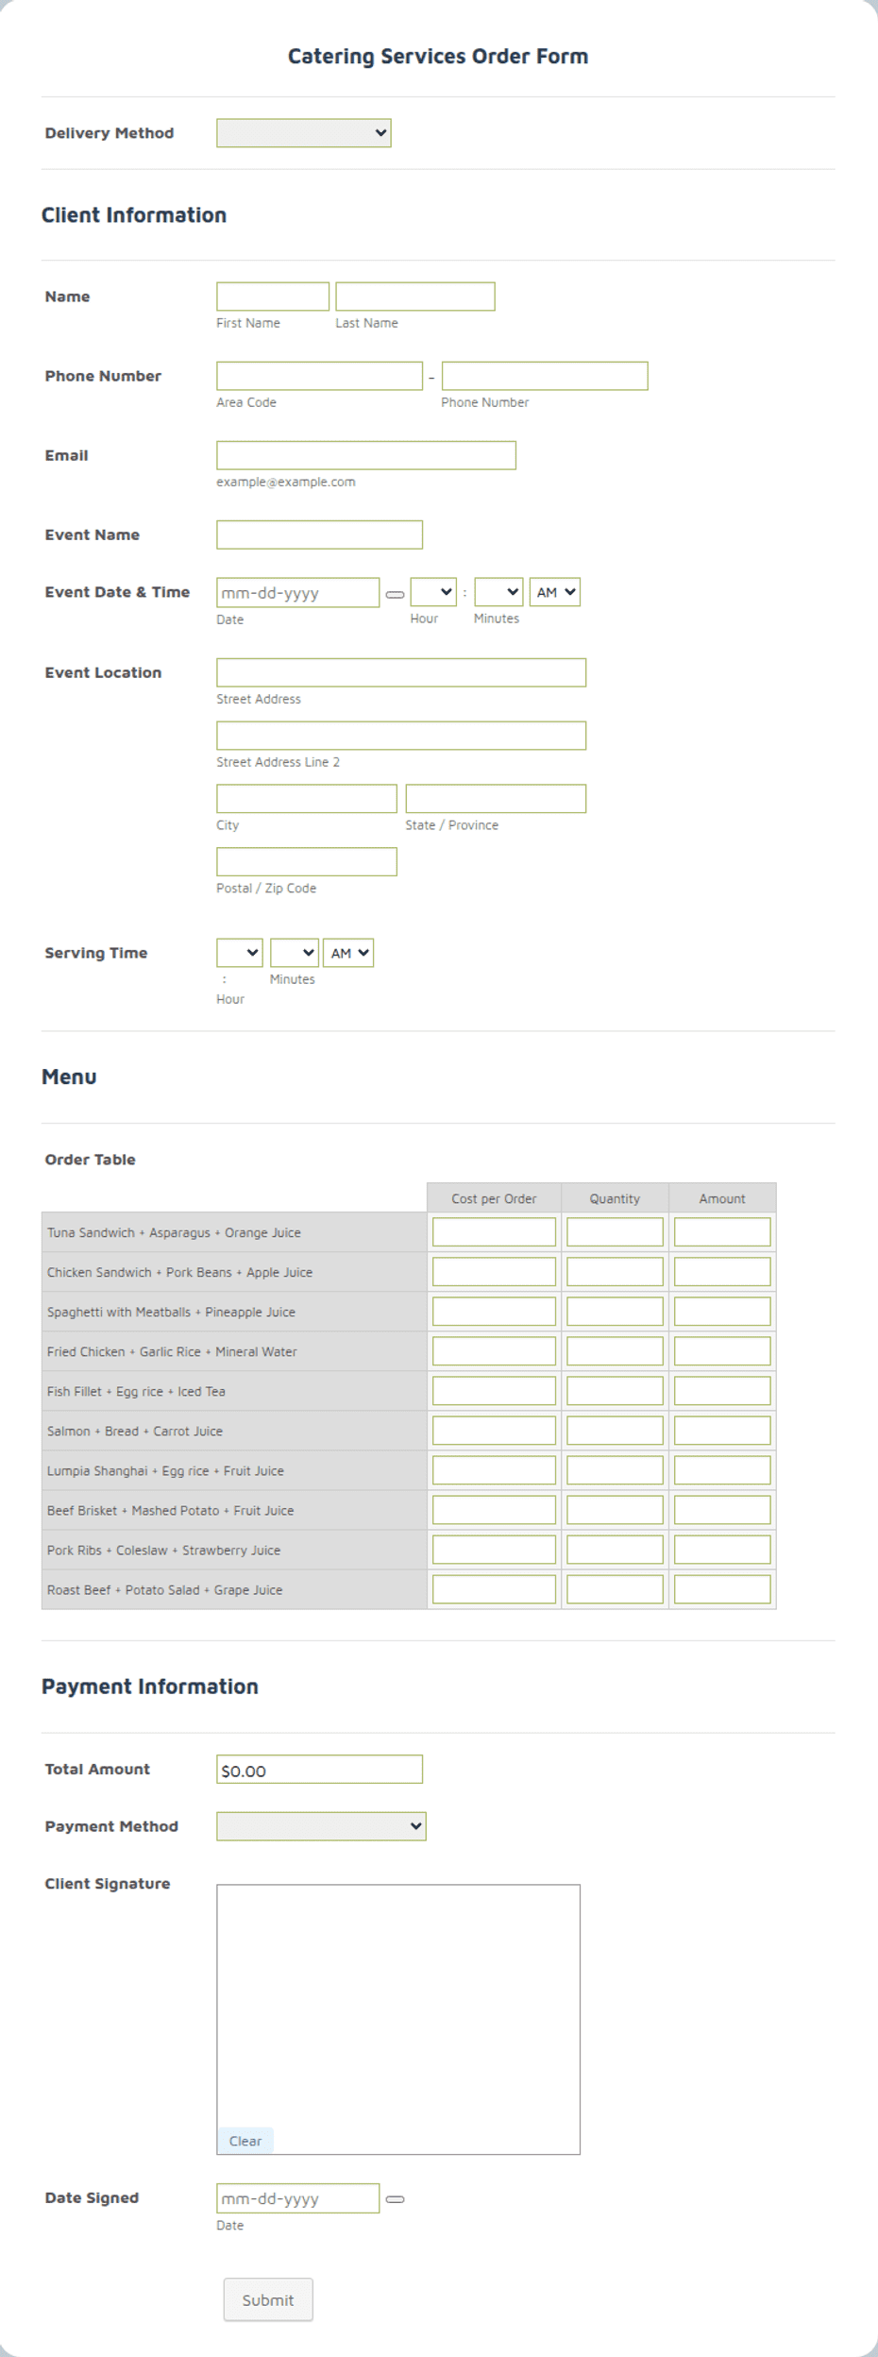Open the Event Date calendar picker icon
The height and width of the screenshot is (2357, 878).
pos(396,594)
